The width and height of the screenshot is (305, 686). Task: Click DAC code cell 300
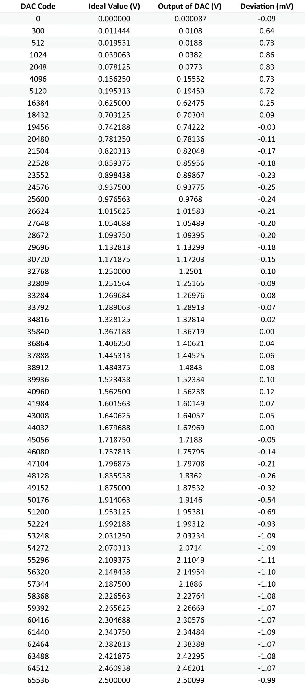pos(38,31)
